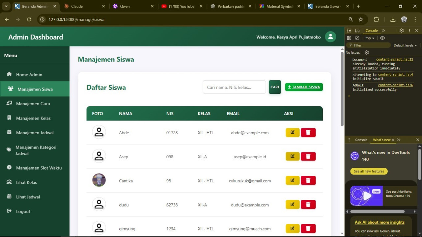Clear console using the clear icon

pos(357,38)
